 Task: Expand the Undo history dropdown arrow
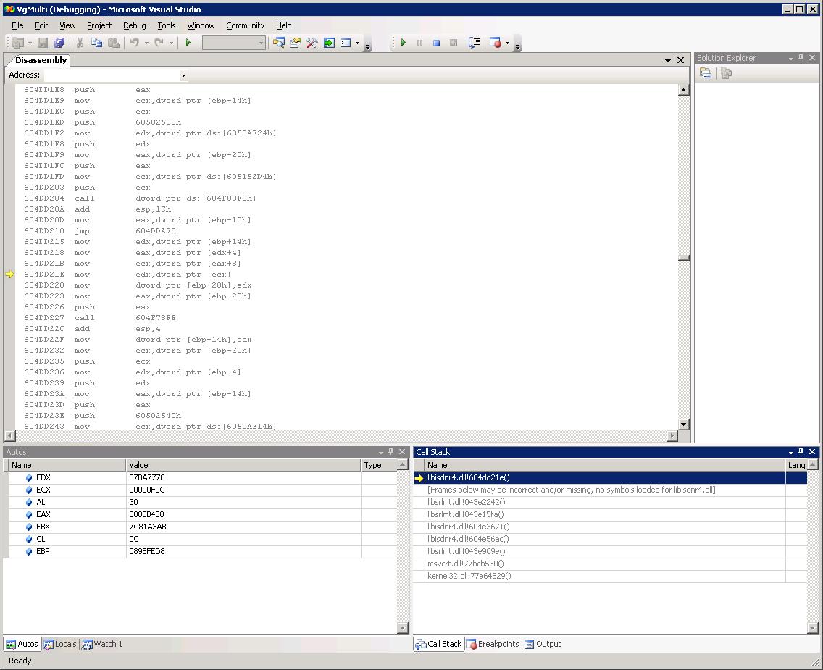point(146,43)
